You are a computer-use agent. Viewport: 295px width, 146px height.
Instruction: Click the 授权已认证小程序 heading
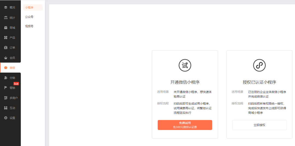(x=259, y=82)
